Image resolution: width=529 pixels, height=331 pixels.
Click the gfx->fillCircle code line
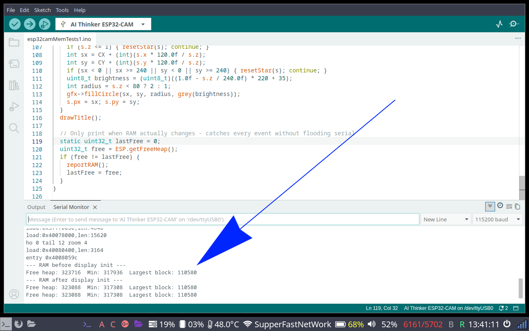tap(153, 94)
